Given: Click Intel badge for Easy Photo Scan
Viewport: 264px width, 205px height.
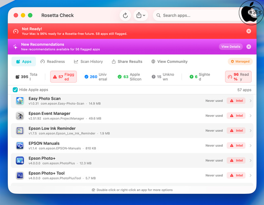Looking at the screenshot, I should pos(236,101).
